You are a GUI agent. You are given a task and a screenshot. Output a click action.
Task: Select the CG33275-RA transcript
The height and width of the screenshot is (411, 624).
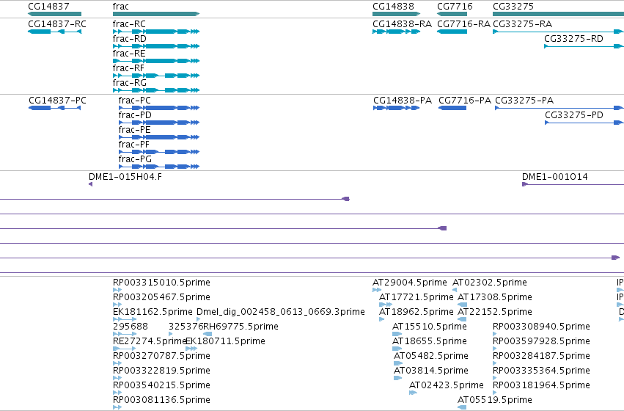click(x=523, y=24)
